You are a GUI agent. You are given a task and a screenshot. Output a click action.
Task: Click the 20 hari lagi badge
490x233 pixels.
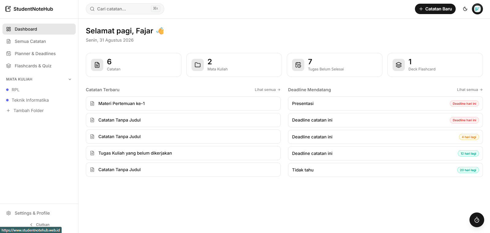pyautogui.click(x=468, y=170)
